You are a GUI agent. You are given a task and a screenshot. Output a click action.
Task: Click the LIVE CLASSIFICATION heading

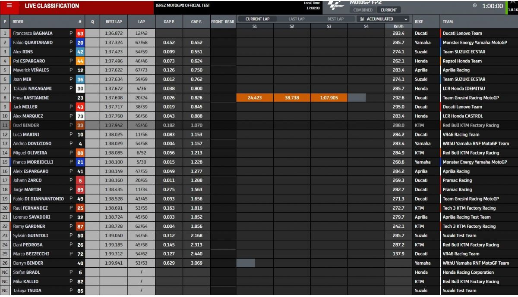point(52,6)
